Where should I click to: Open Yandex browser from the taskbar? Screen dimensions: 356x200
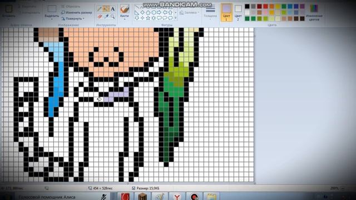click(x=177, y=197)
